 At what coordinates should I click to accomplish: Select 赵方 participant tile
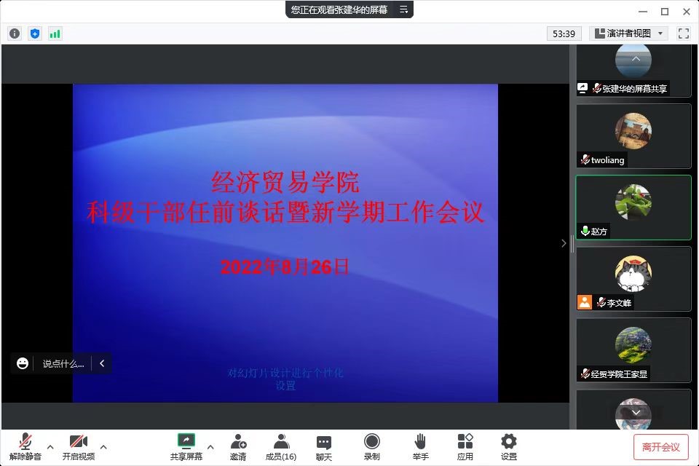coord(633,208)
